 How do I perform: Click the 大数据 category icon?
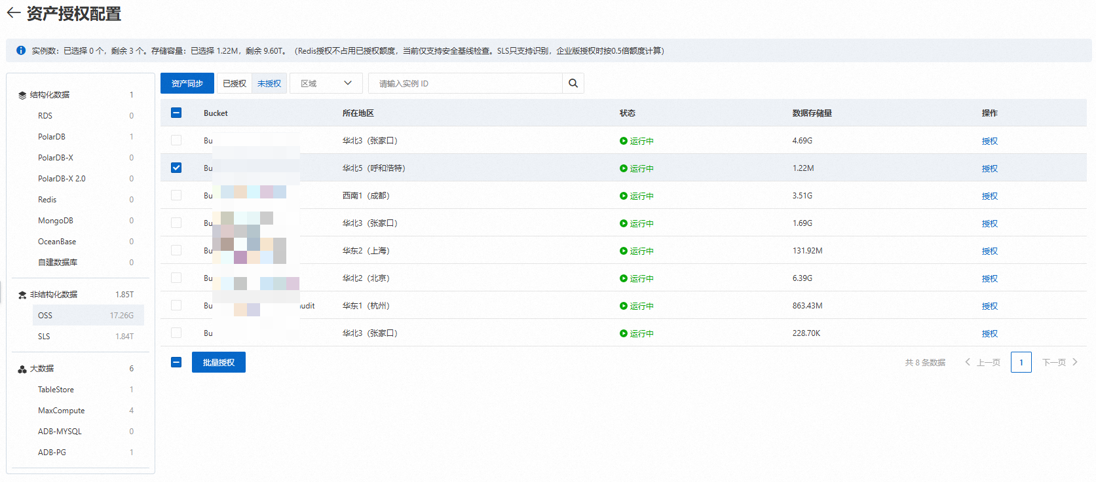(x=22, y=369)
